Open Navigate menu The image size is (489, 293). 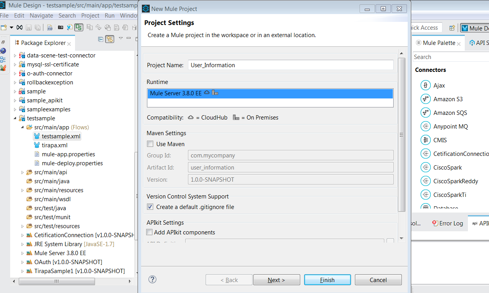click(41, 16)
